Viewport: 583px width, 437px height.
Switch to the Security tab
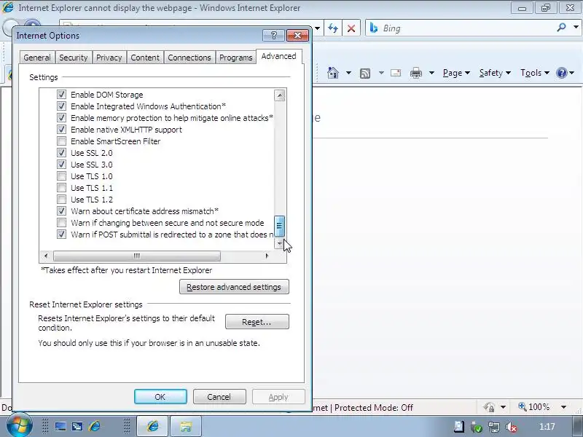point(74,58)
